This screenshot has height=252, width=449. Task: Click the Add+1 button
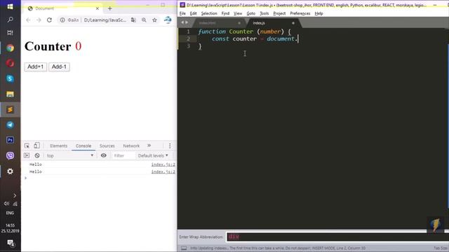(36, 66)
